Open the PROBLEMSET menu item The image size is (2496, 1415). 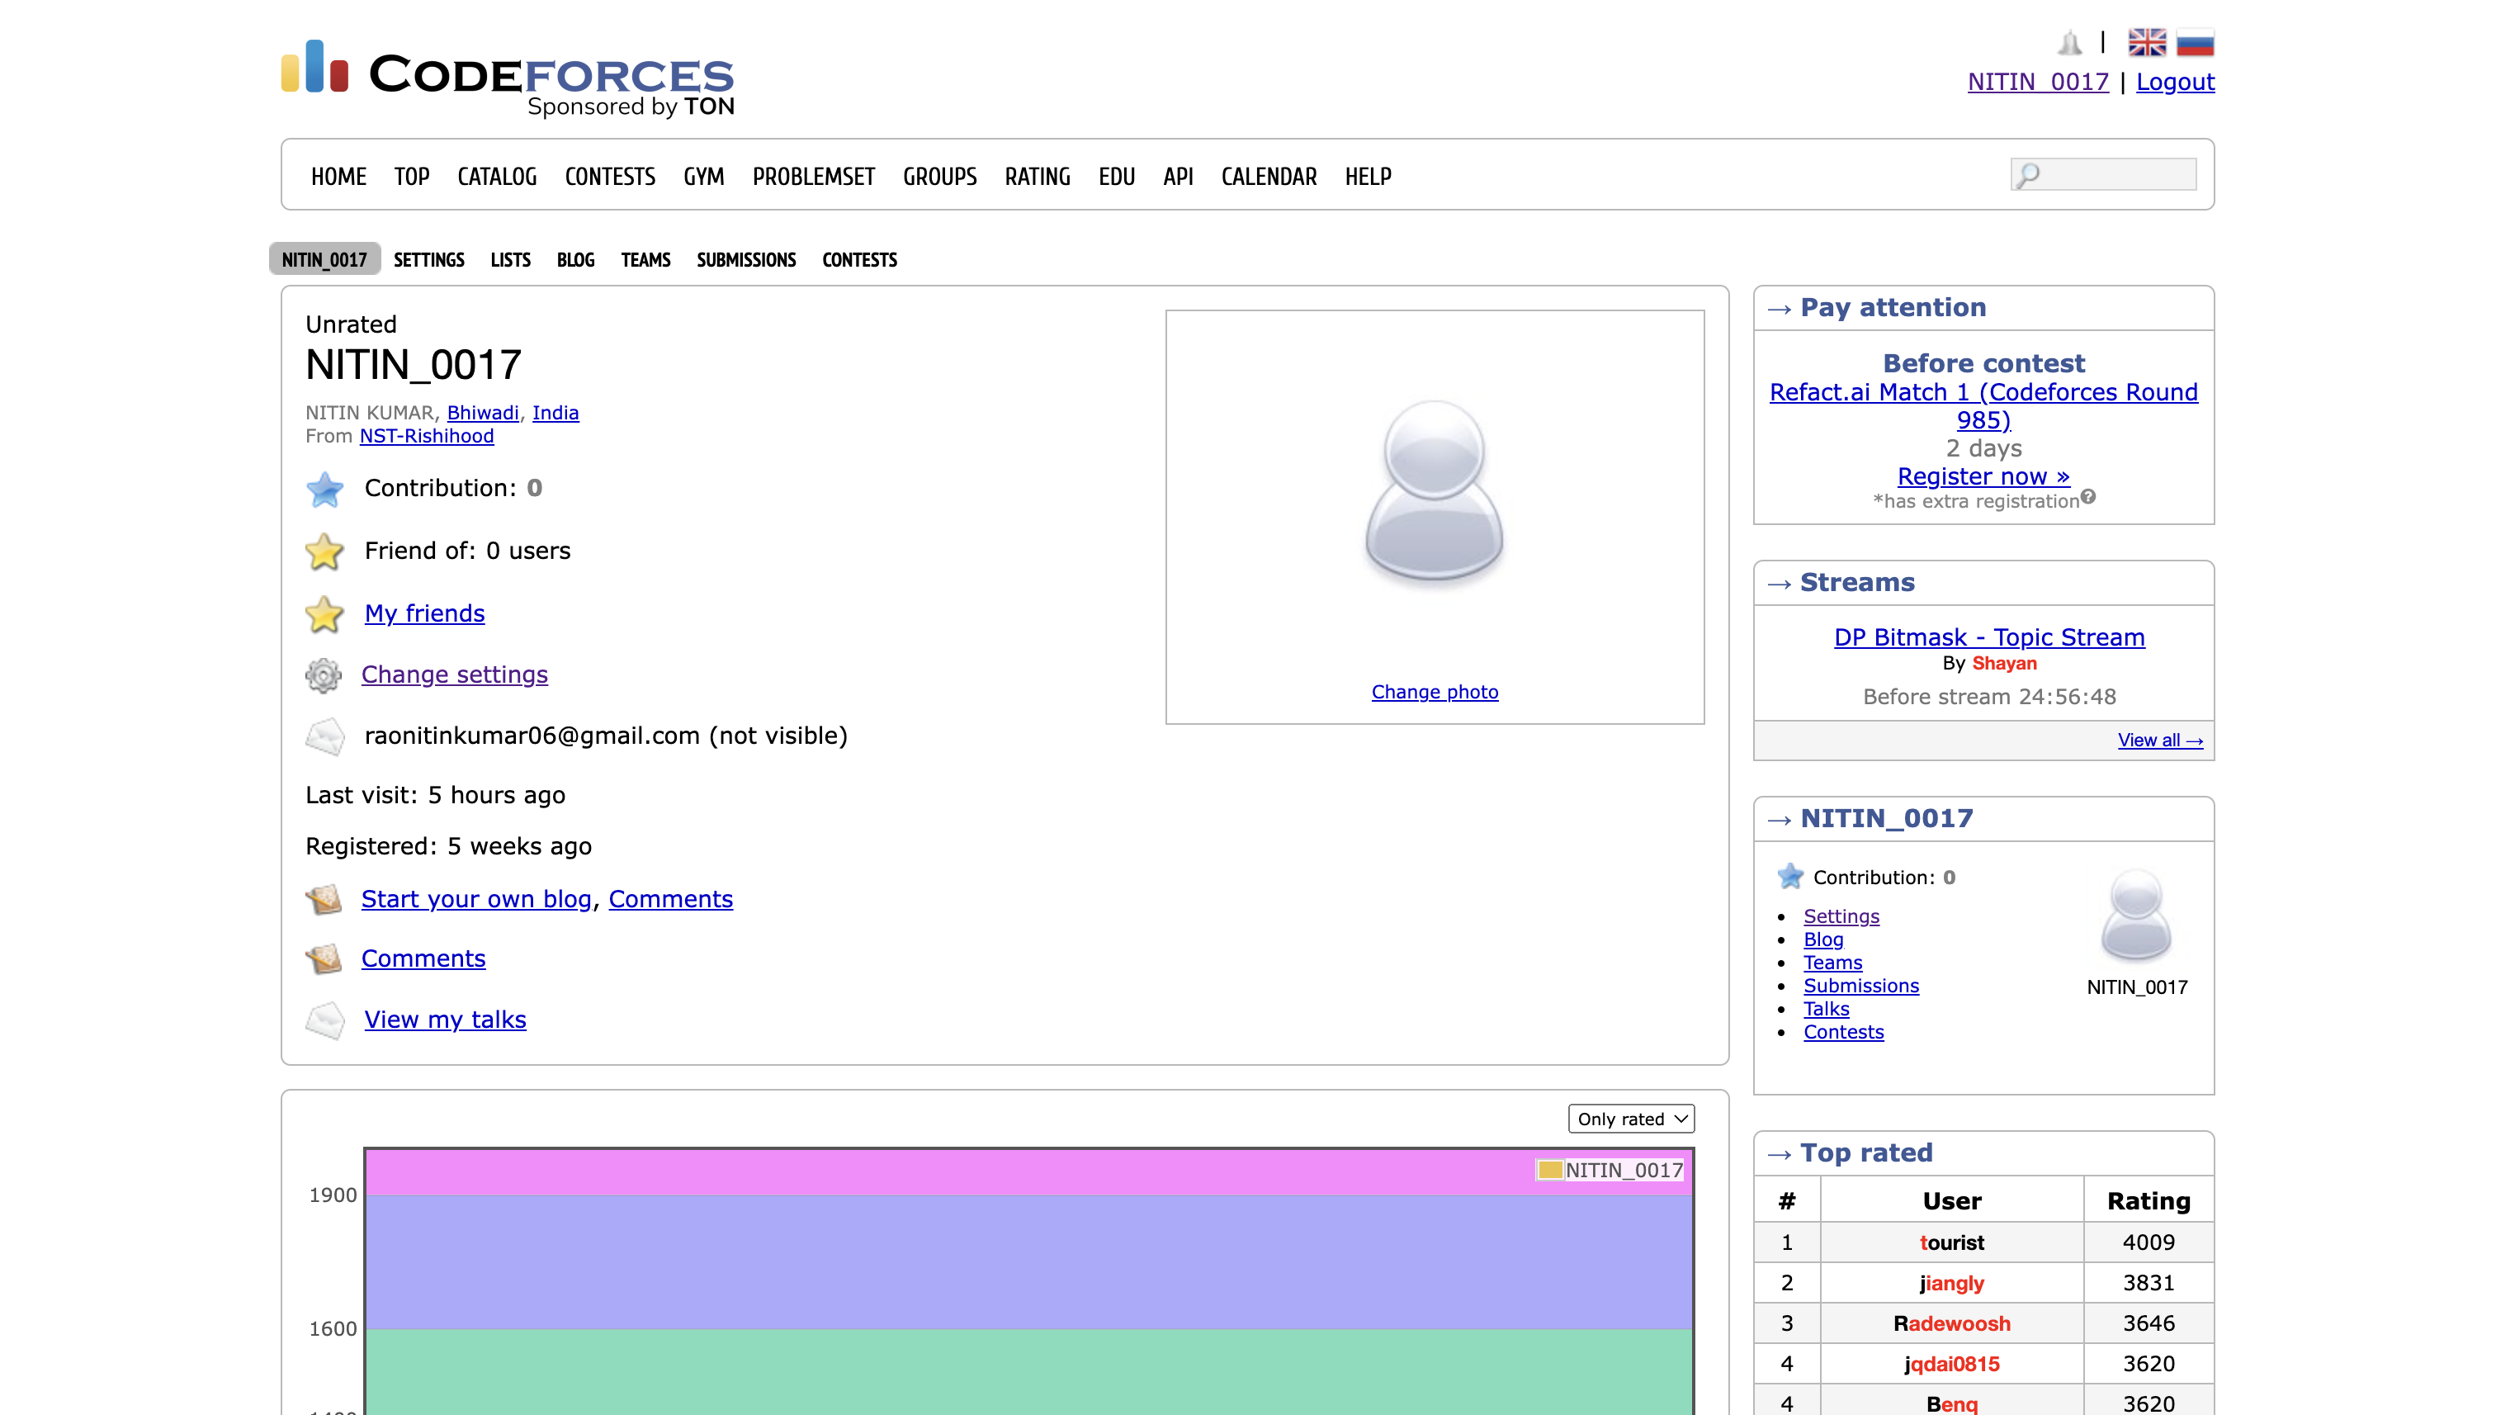(813, 177)
